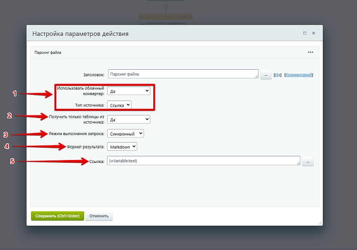
Task: Change the Режим выполнения запроса selection
Action: click(125, 134)
